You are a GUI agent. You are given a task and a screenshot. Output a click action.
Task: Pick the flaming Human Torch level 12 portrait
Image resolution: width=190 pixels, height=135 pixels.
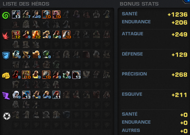(x=36, y=35)
